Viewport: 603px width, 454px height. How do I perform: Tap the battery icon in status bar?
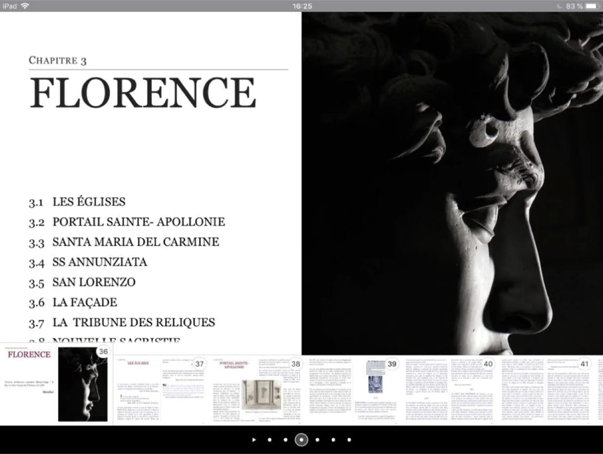pyautogui.click(x=592, y=6)
